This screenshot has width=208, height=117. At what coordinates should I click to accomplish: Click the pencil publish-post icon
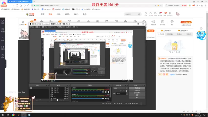click(x=163, y=22)
